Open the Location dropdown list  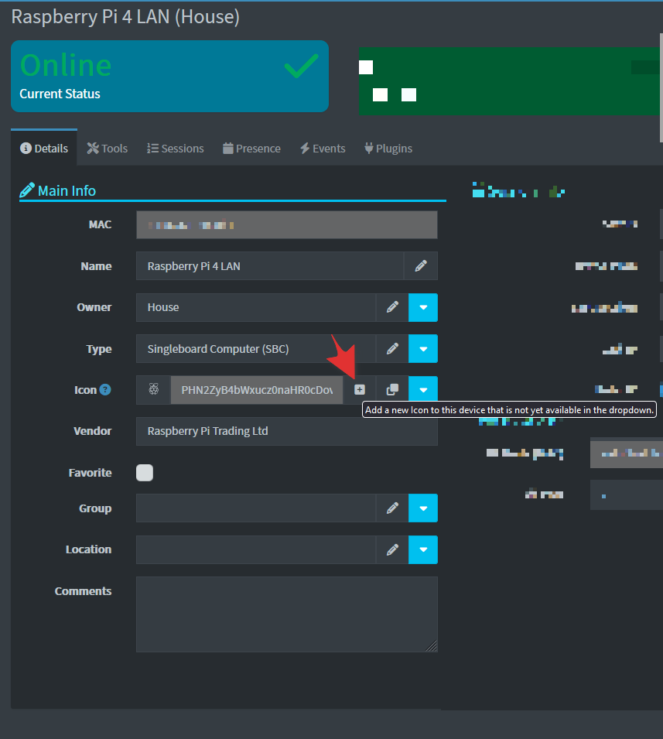[423, 549]
